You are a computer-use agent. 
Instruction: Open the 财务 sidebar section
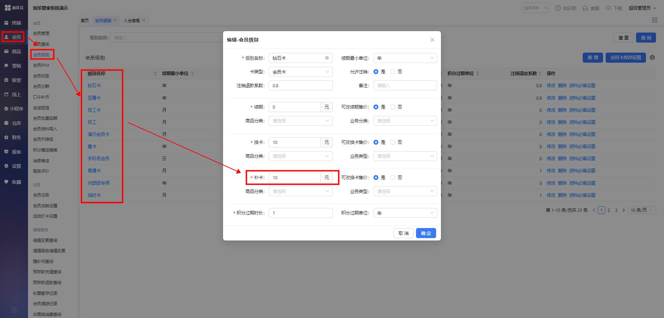pyautogui.click(x=13, y=137)
